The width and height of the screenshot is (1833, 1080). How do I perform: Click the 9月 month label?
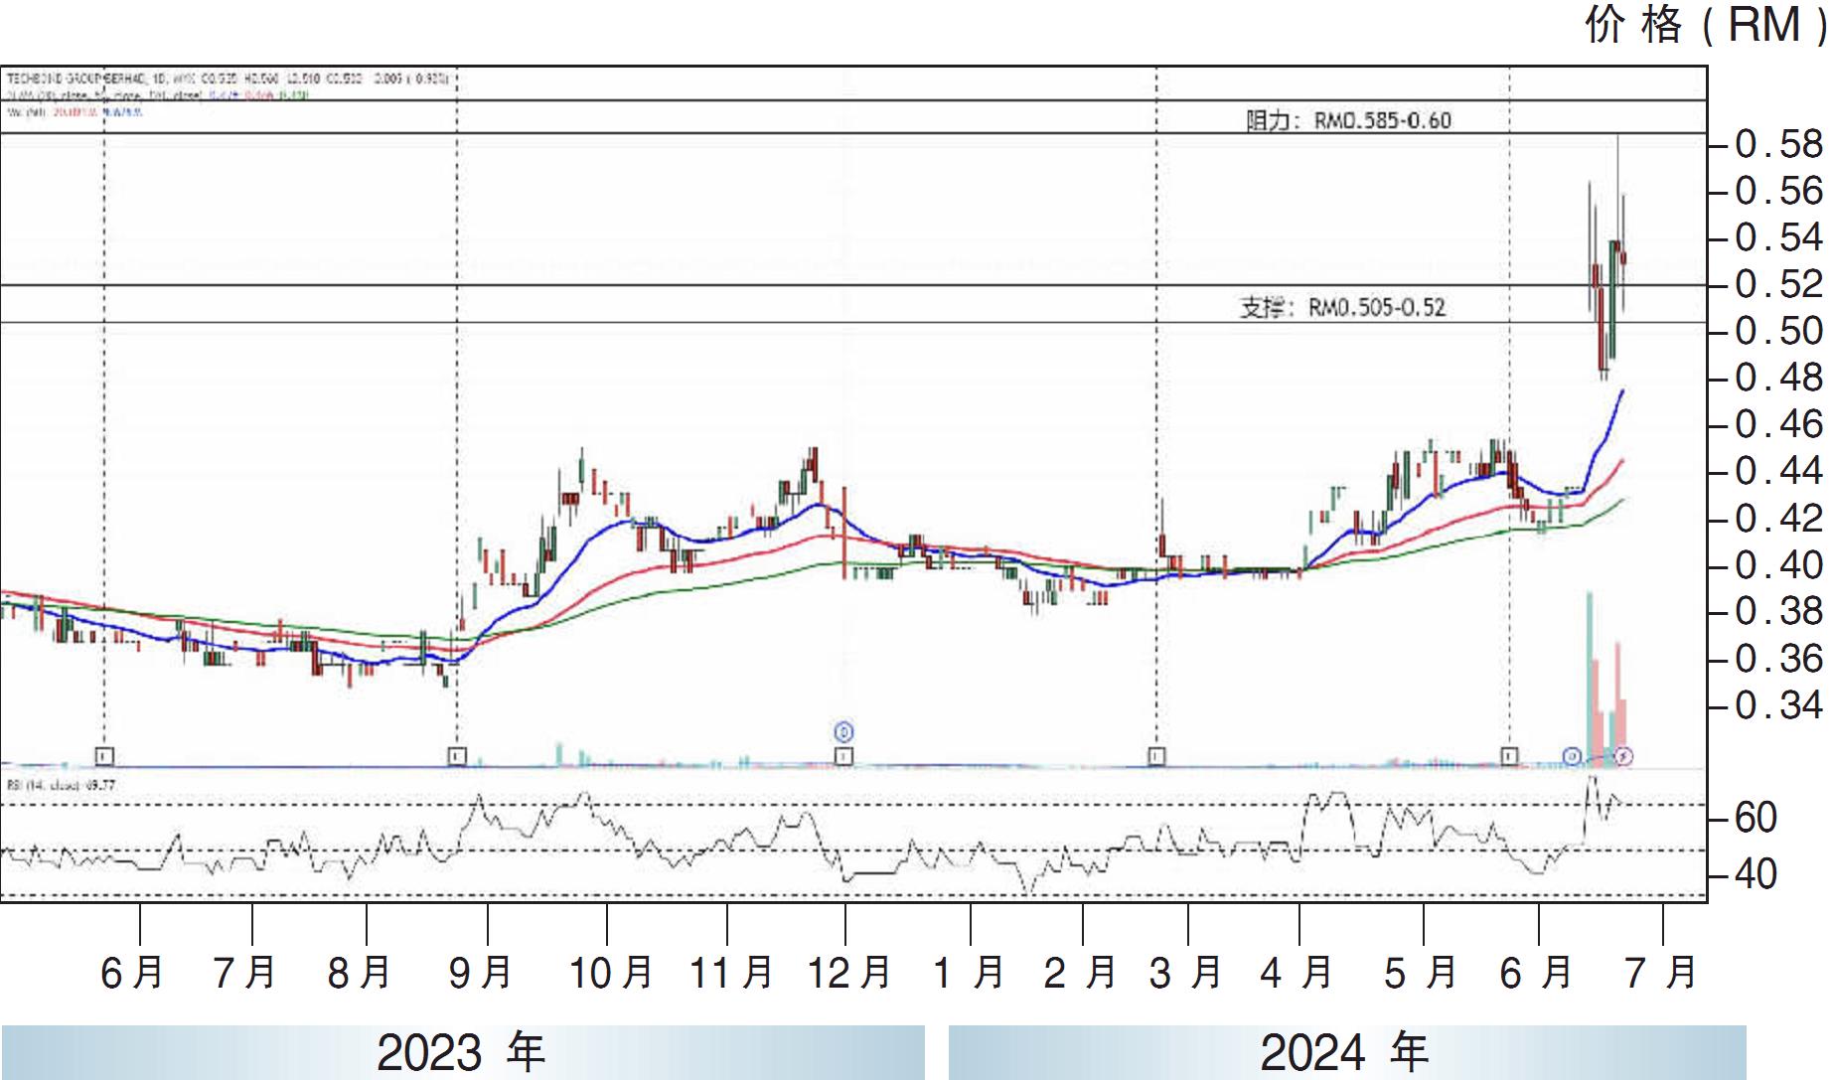tap(482, 973)
